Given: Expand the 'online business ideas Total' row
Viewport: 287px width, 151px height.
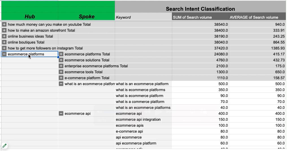Looking at the screenshot, I should (4, 36).
